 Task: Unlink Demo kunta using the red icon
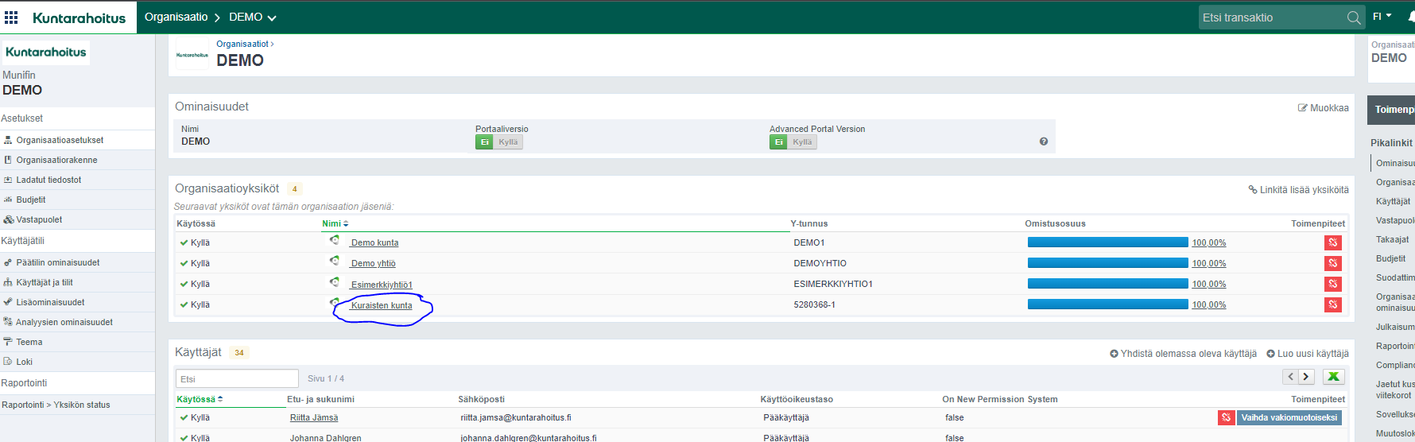[1332, 242]
